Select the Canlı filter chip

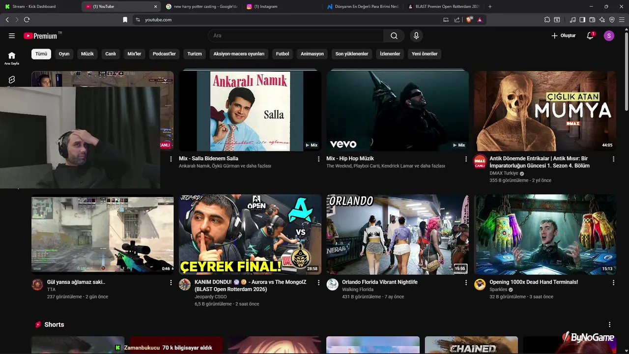(111, 54)
